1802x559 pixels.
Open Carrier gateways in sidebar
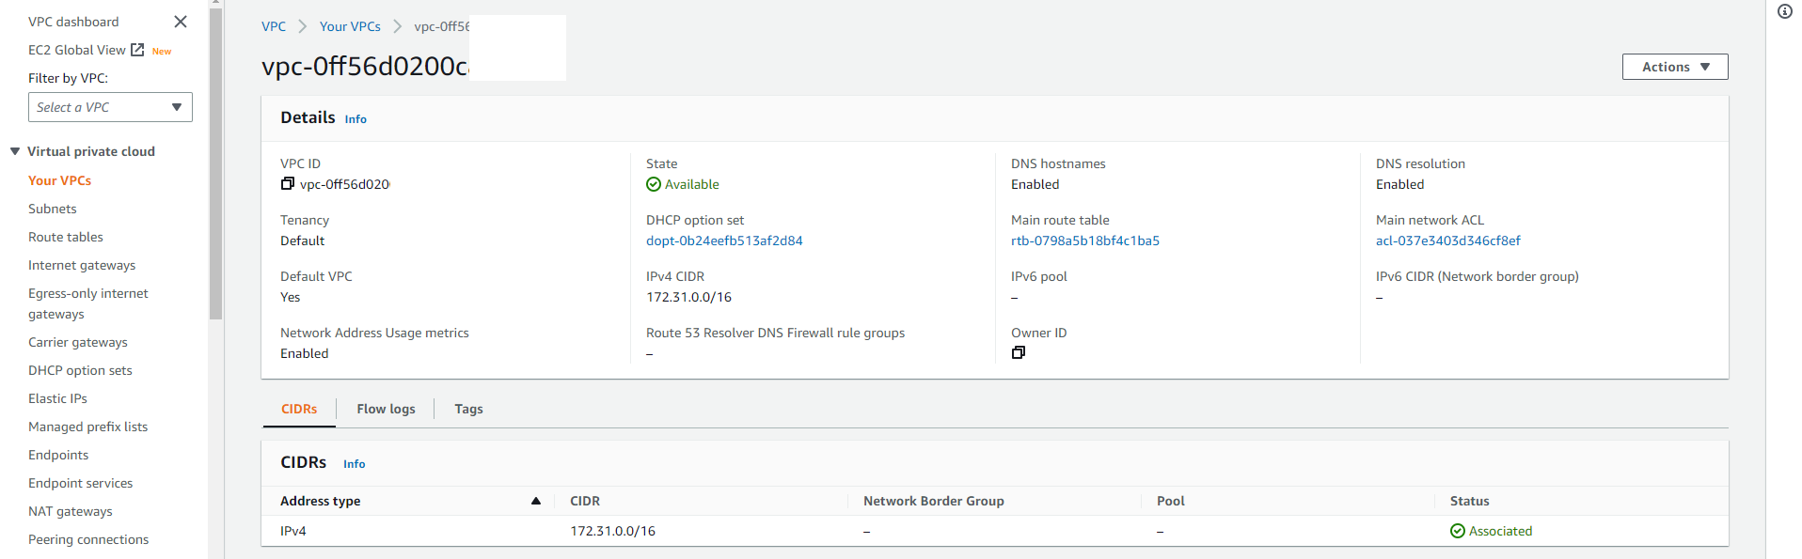[78, 342]
